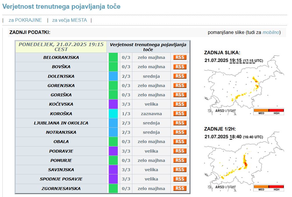Open RSS feed for Savinjska
Screen dimensions: 292x197
click(x=180, y=169)
